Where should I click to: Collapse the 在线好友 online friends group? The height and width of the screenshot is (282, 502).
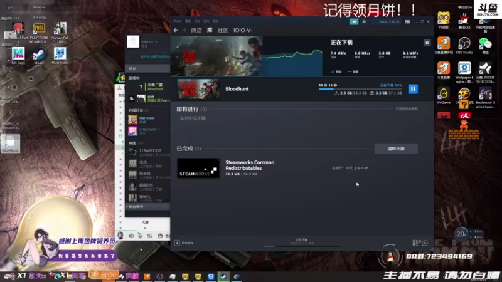(x=138, y=110)
